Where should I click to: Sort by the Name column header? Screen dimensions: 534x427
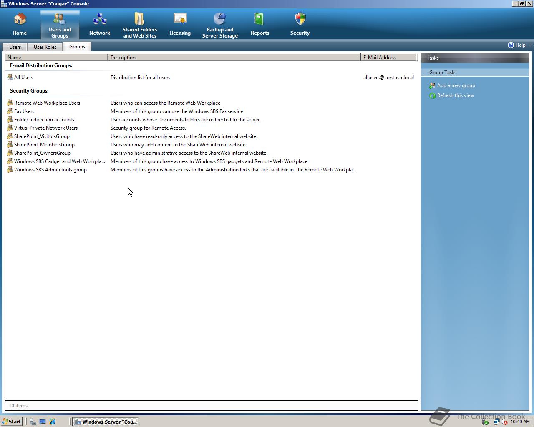(56, 57)
